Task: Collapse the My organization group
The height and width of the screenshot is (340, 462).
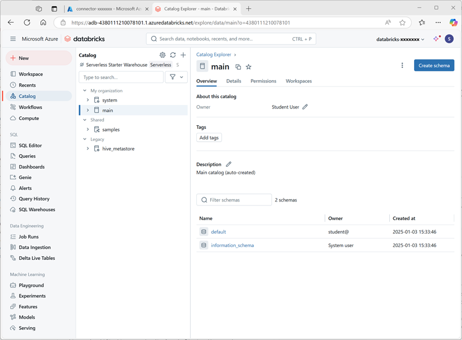Action: 85,91
